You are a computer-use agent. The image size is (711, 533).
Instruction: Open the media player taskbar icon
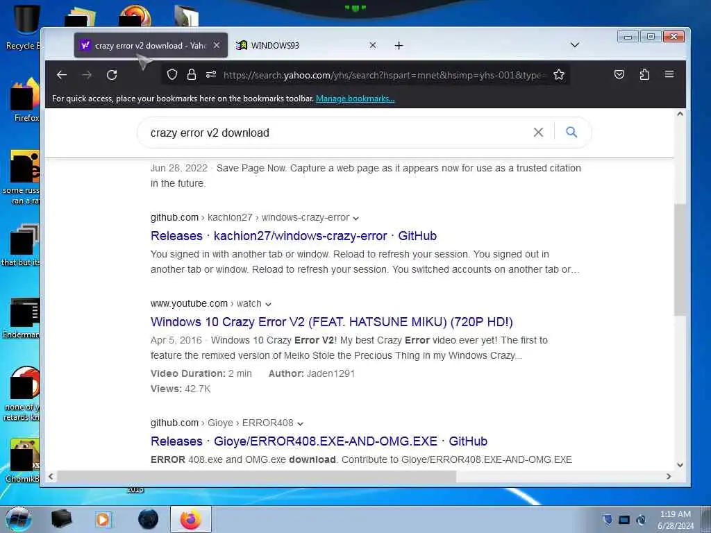tap(104, 519)
